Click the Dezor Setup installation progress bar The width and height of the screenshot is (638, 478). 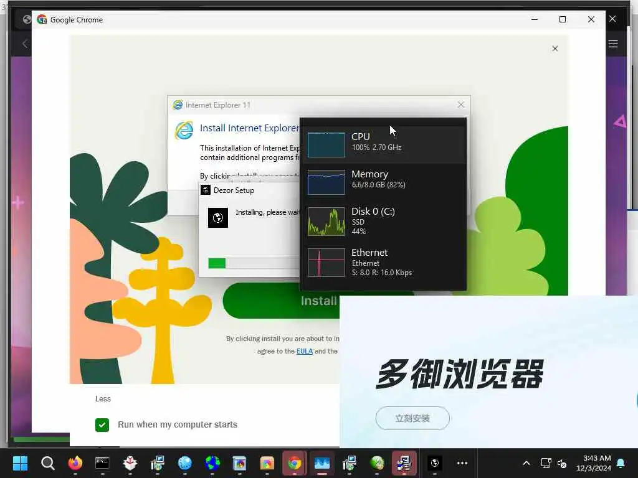(x=254, y=263)
